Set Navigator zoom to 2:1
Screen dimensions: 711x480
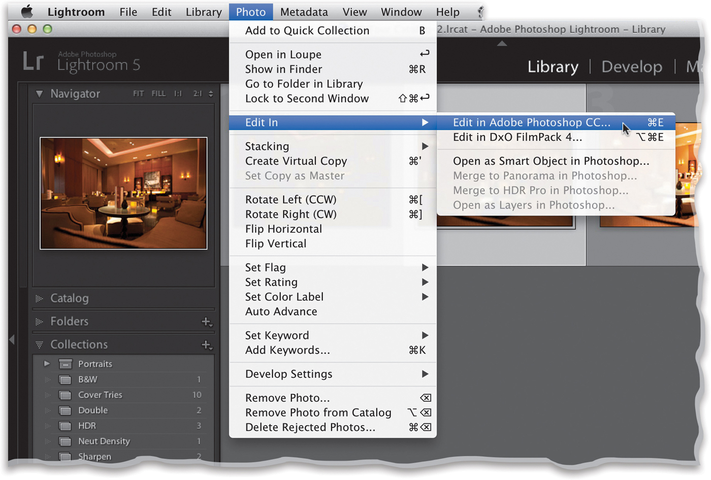[x=198, y=94]
